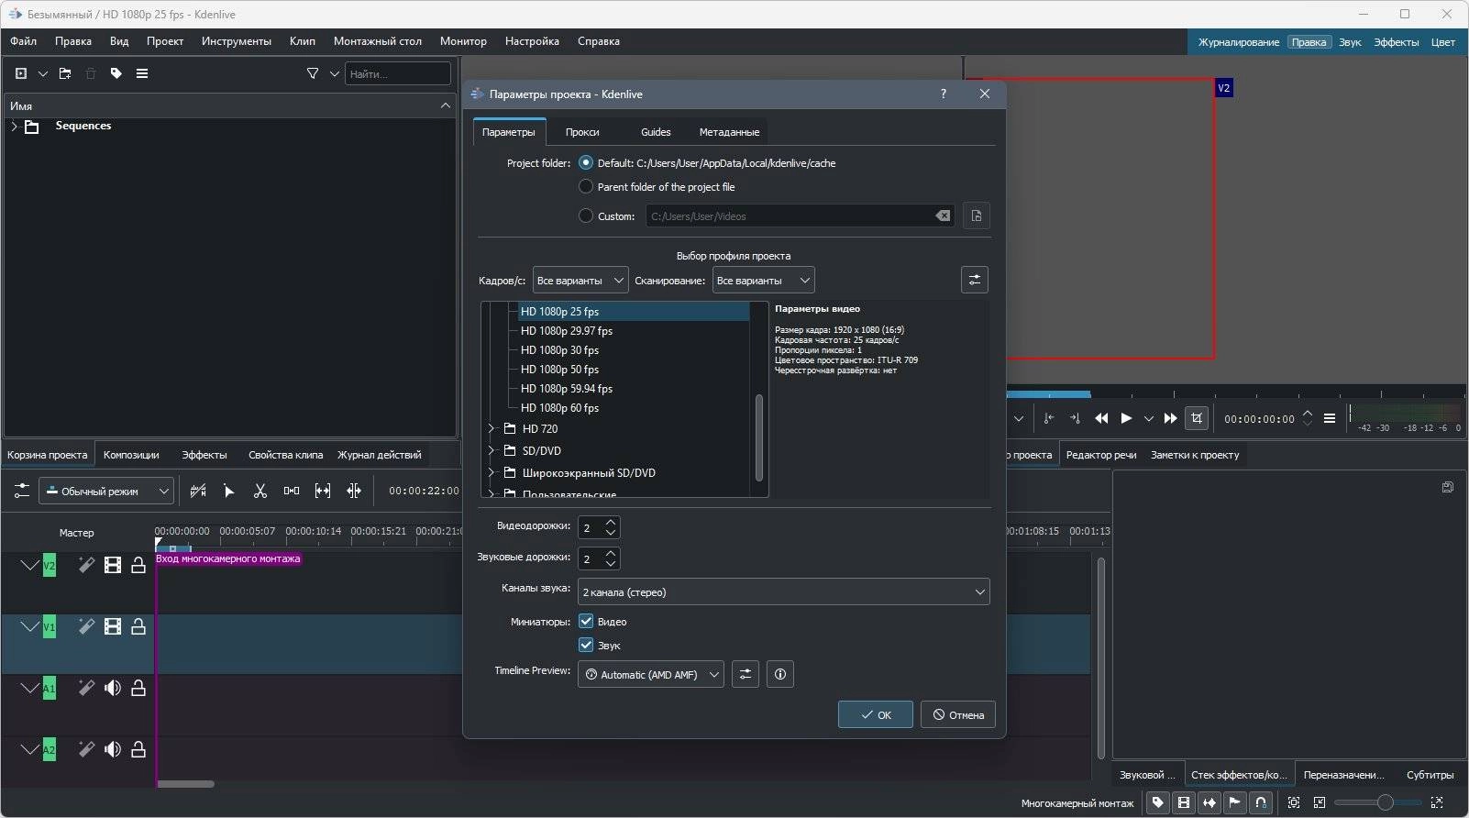Click the fast forward button in the monitor
Viewport: 1469px width, 818px height.
tap(1171, 418)
